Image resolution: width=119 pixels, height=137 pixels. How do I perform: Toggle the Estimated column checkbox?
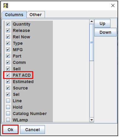click(x=8, y=81)
